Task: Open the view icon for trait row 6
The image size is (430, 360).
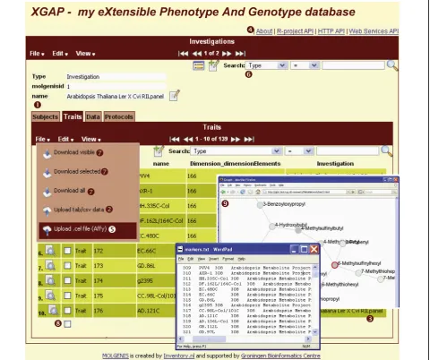Action: pos(50,251)
